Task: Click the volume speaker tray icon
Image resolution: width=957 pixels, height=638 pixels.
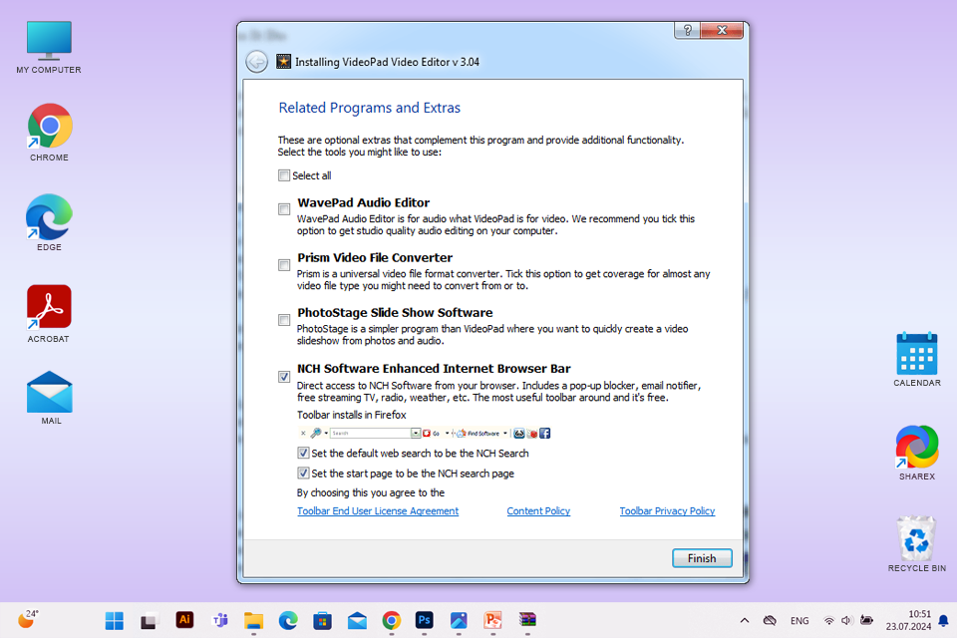Action: (x=846, y=621)
